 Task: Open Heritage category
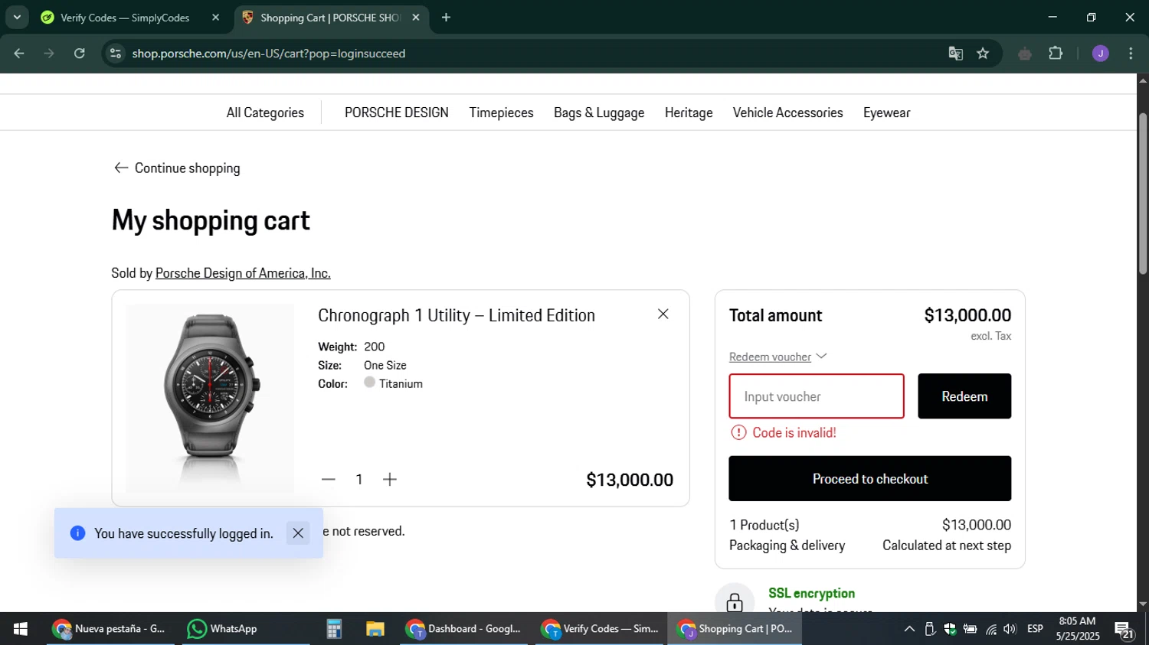[689, 112]
